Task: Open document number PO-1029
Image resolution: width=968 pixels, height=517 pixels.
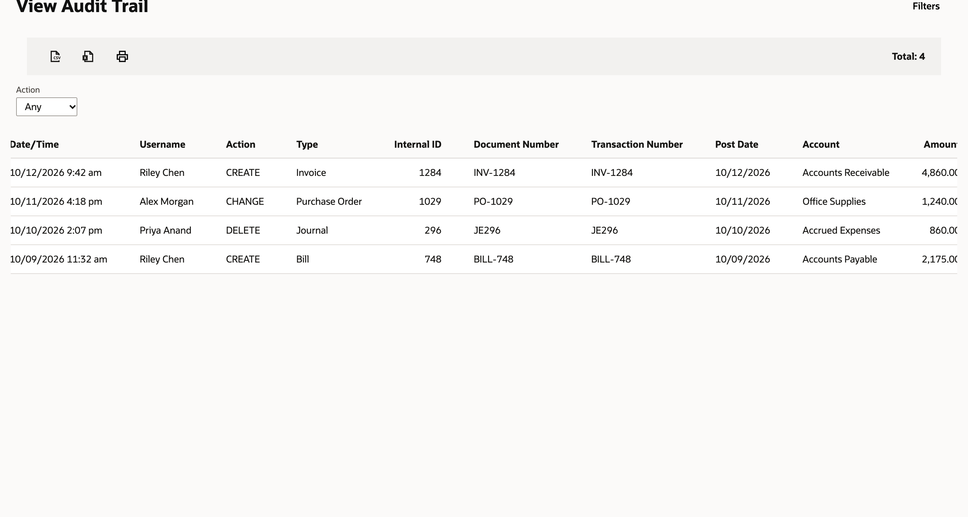Action: tap(493, 202)
